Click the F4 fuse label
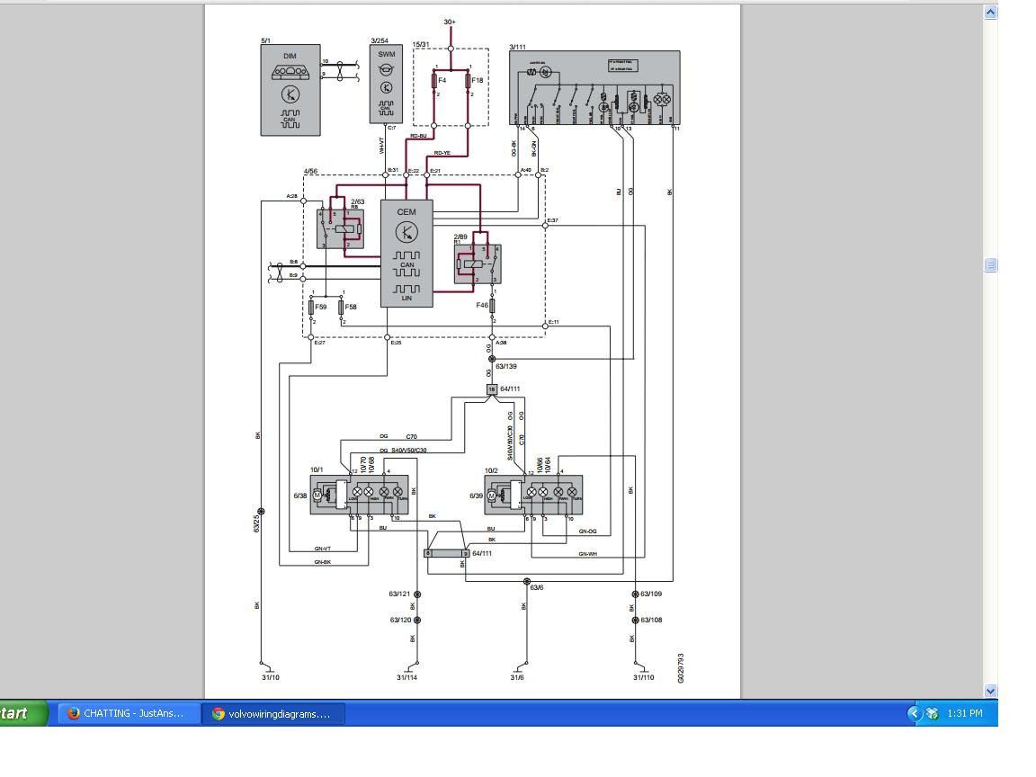 [442, 81]
